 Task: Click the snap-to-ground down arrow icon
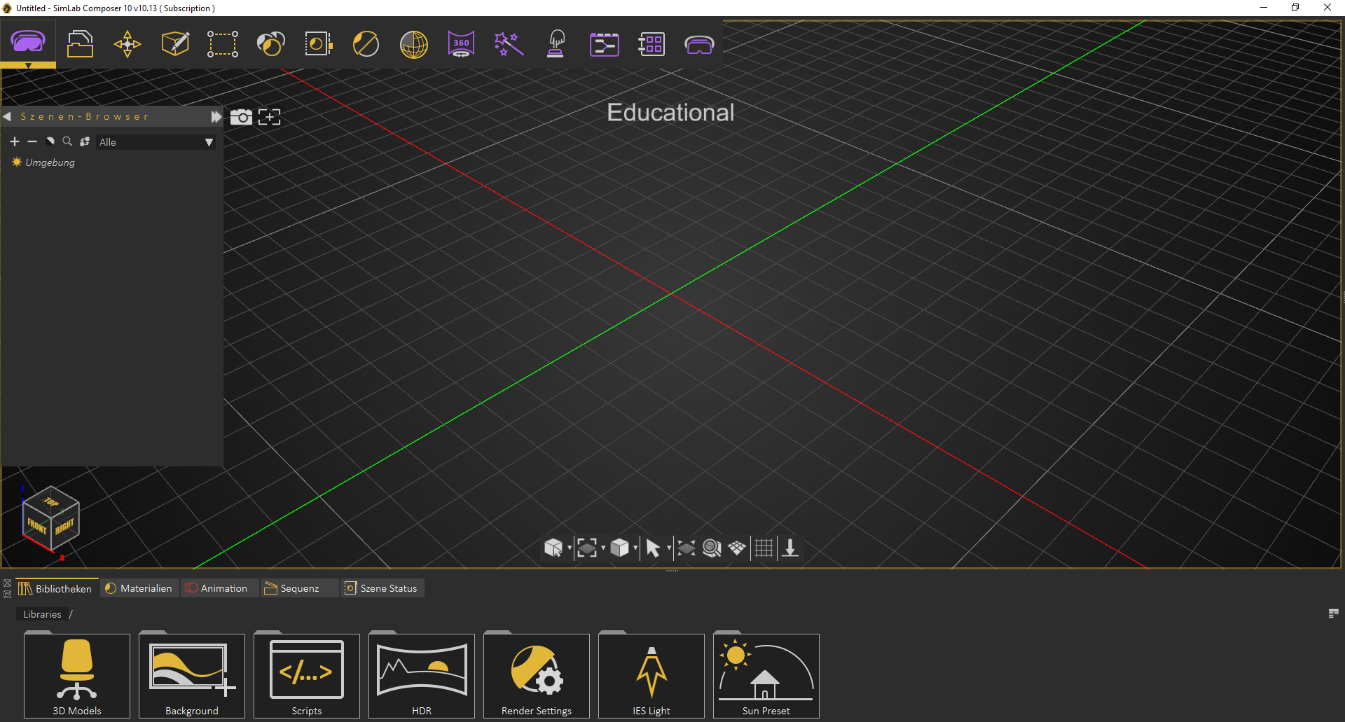(790, 548)
